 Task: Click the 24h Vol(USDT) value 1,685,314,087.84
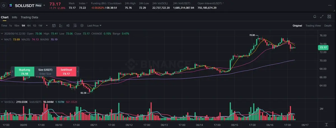(x=183, y=8)
